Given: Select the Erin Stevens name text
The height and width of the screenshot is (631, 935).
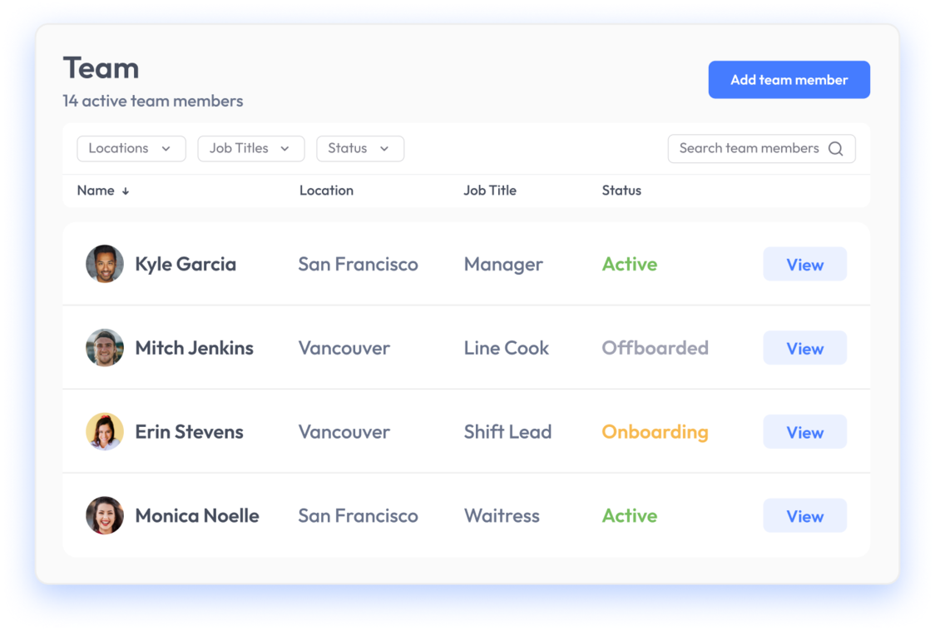Looking at the screenshot, I should 189,431.
